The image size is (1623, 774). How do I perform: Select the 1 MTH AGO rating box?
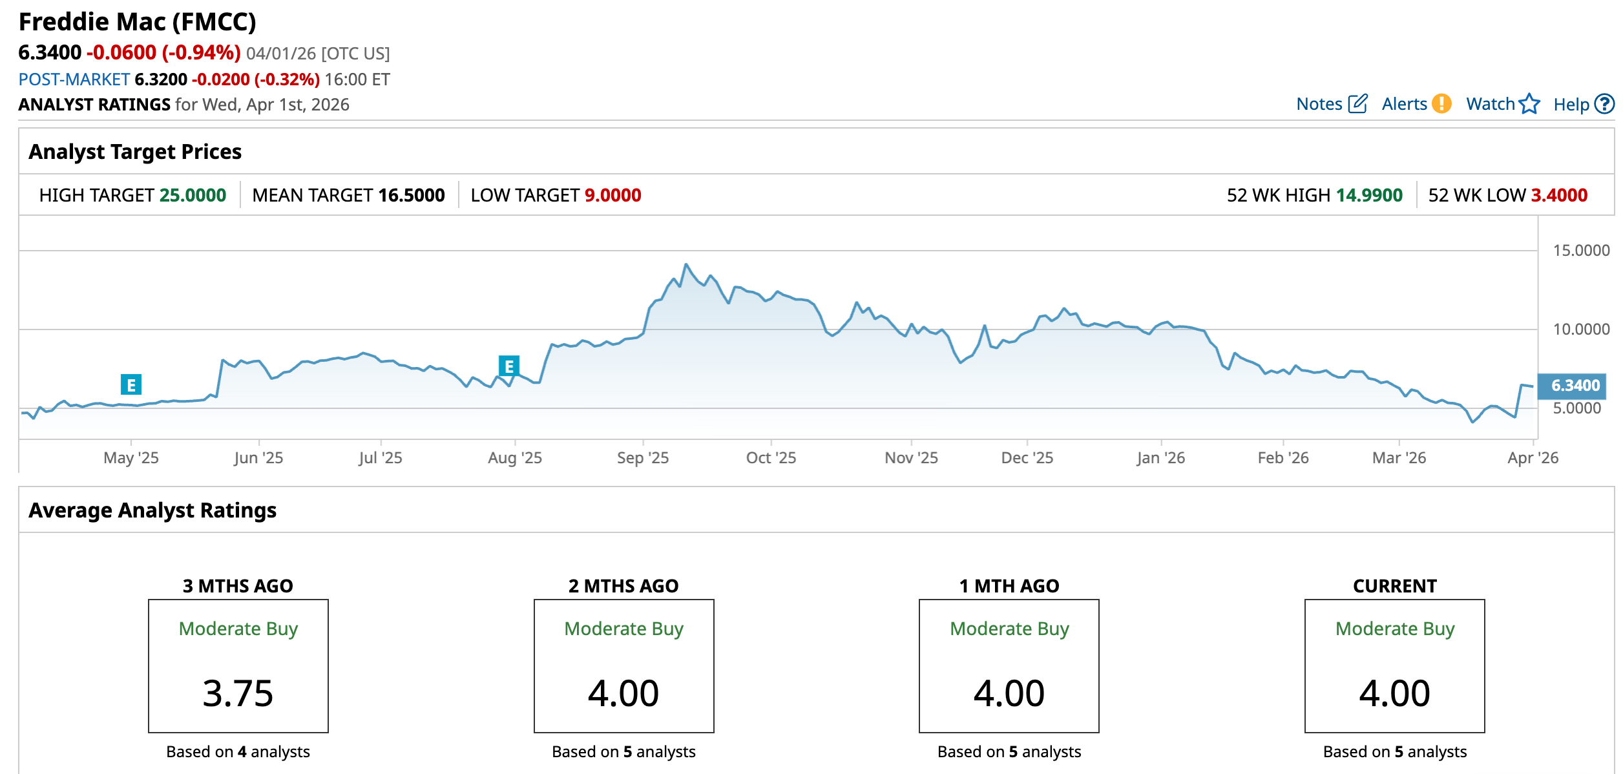coord(1009,665)
